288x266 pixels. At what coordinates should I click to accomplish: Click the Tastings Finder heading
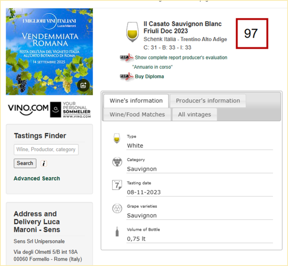[40, 136]
